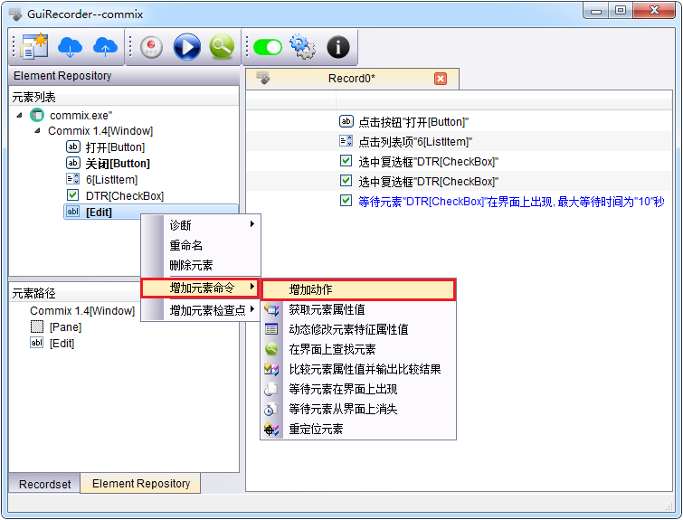Image resolution: width=683 pixels, height=520 pixels.
Task: Click the new record script toolbar icon
Action: [34, 46]
